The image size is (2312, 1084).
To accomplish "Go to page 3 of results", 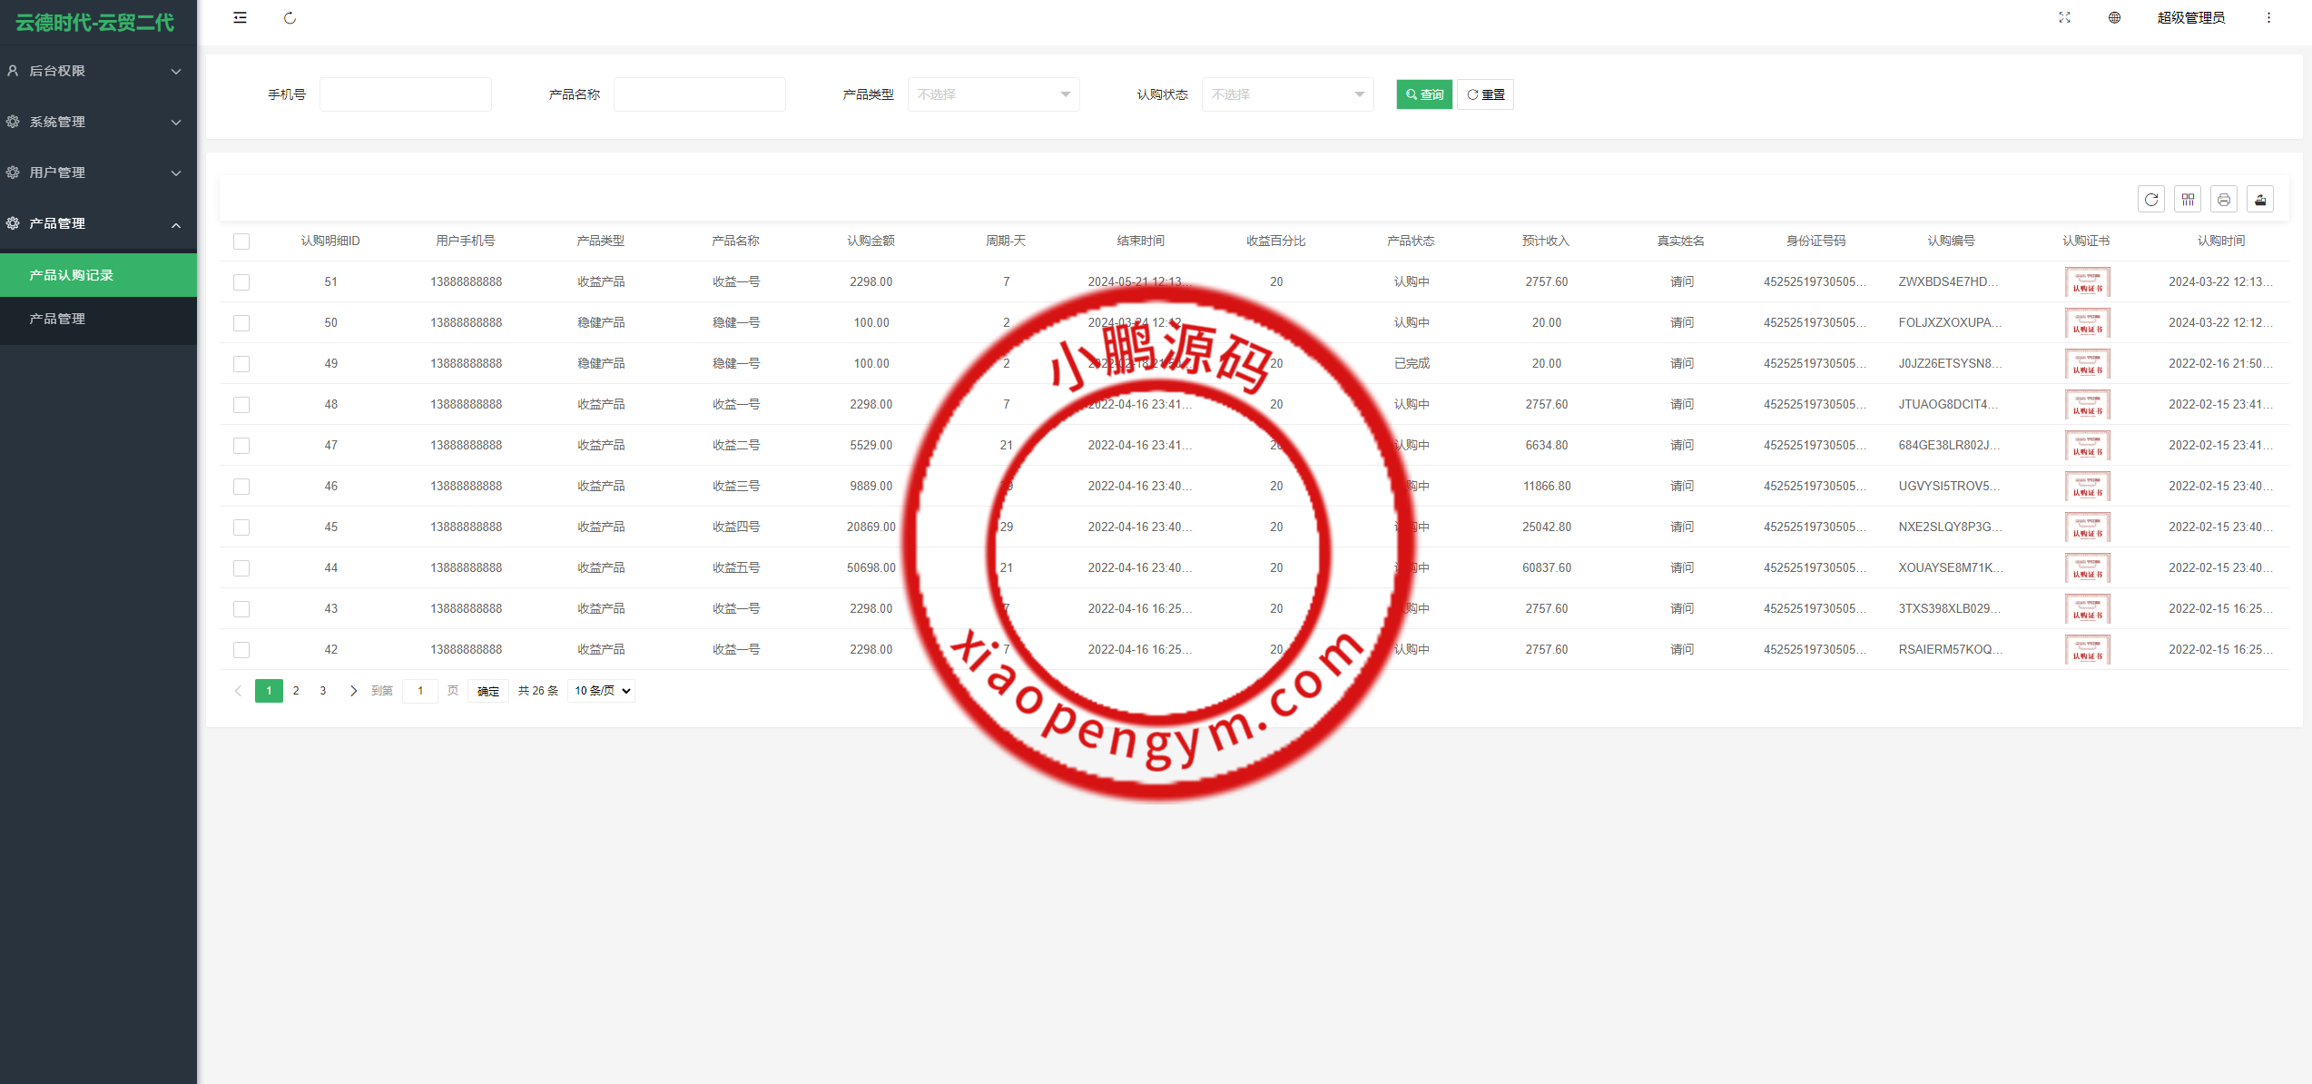I will (322, 690).
